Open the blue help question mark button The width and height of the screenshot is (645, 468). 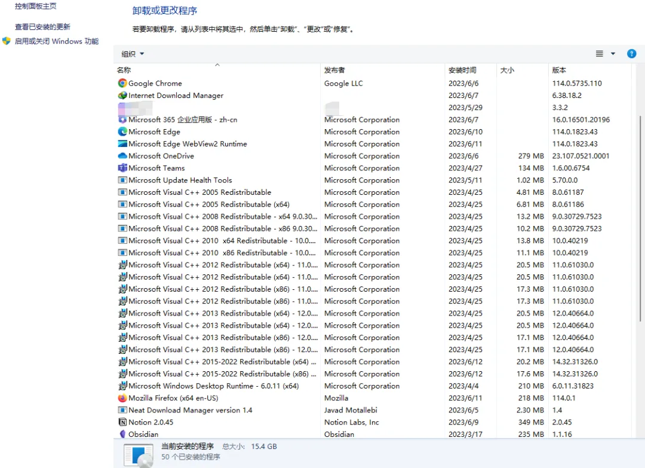[631, 54]
